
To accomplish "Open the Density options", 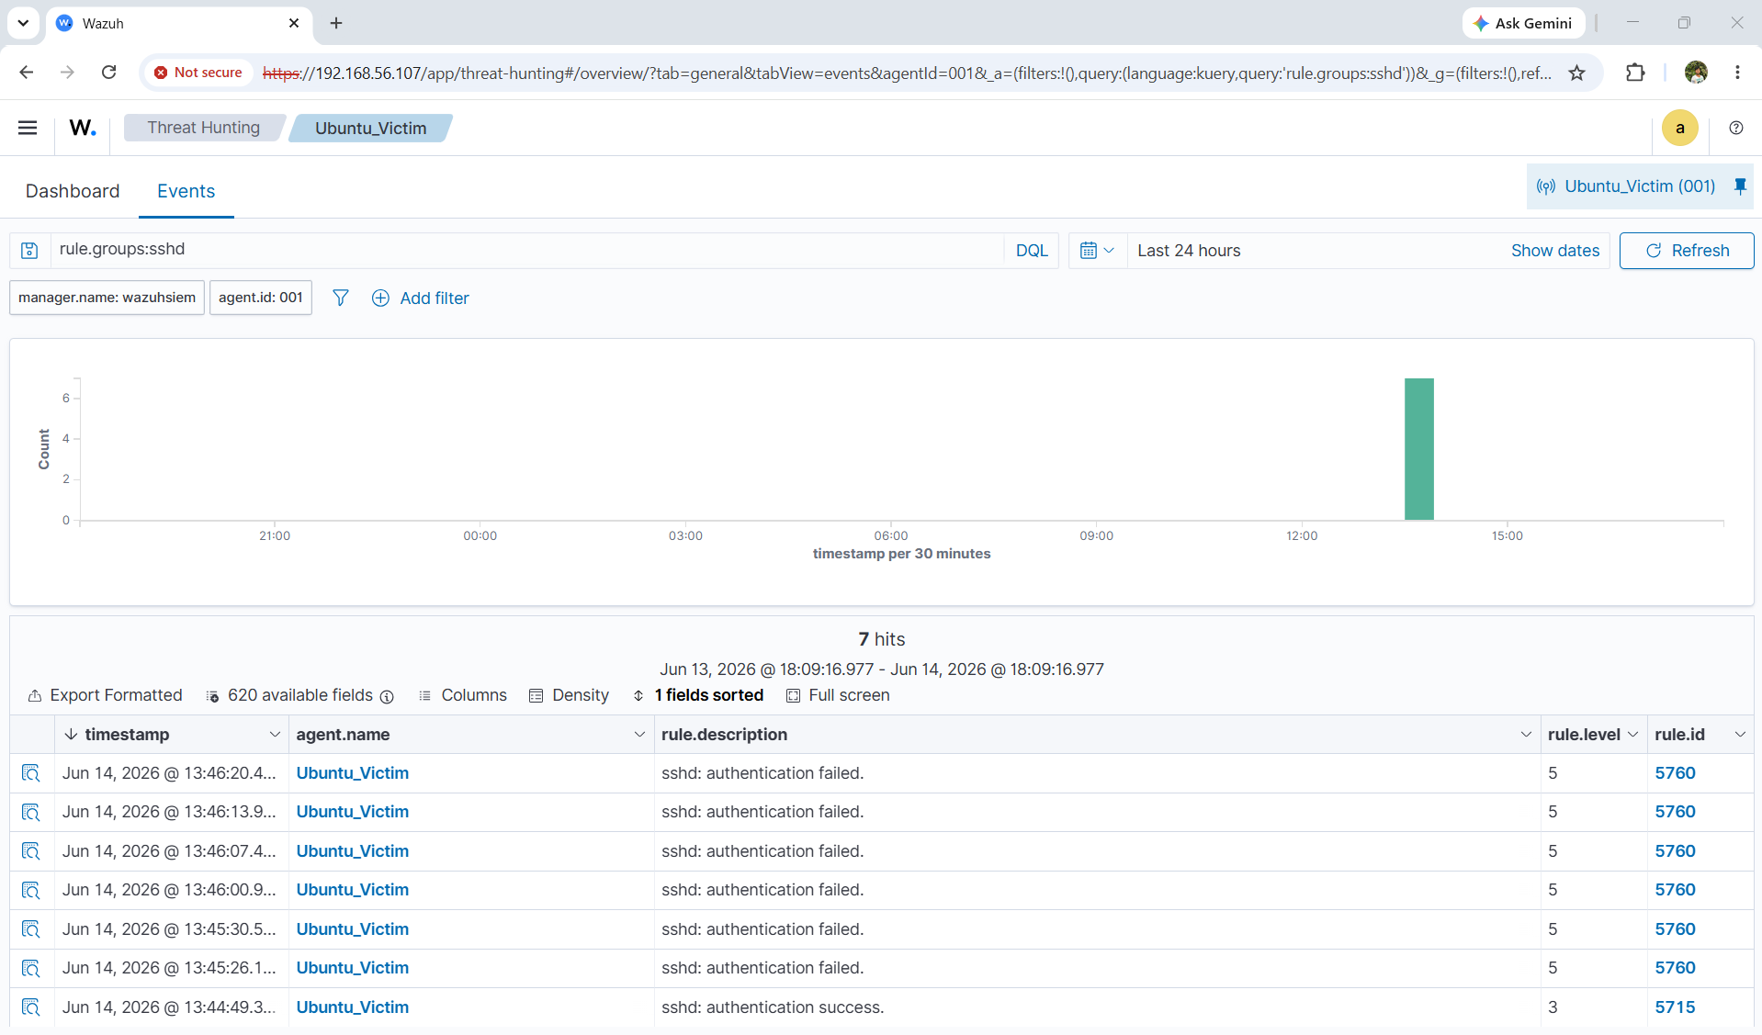I will click(x=570, y=695).
